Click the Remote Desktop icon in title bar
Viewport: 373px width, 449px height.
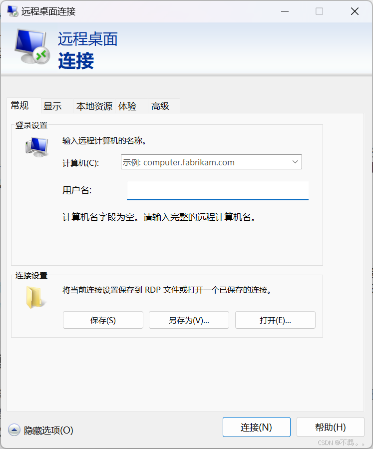point(12,11)
